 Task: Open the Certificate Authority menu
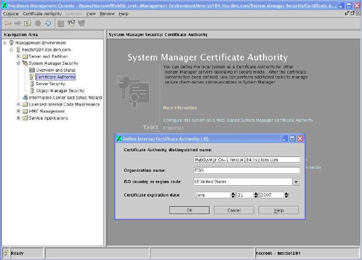42,13
